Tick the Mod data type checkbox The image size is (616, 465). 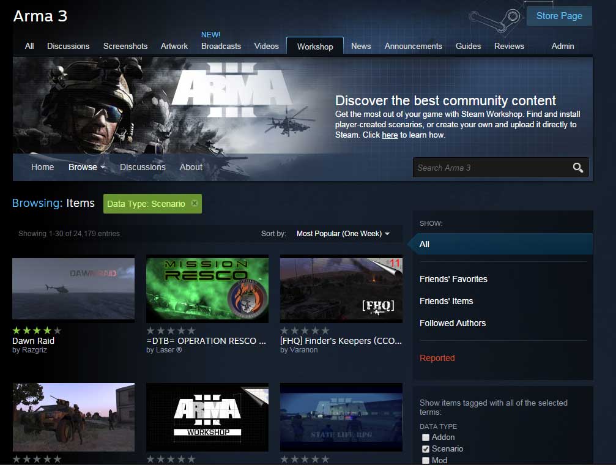(x=426, y=460)
